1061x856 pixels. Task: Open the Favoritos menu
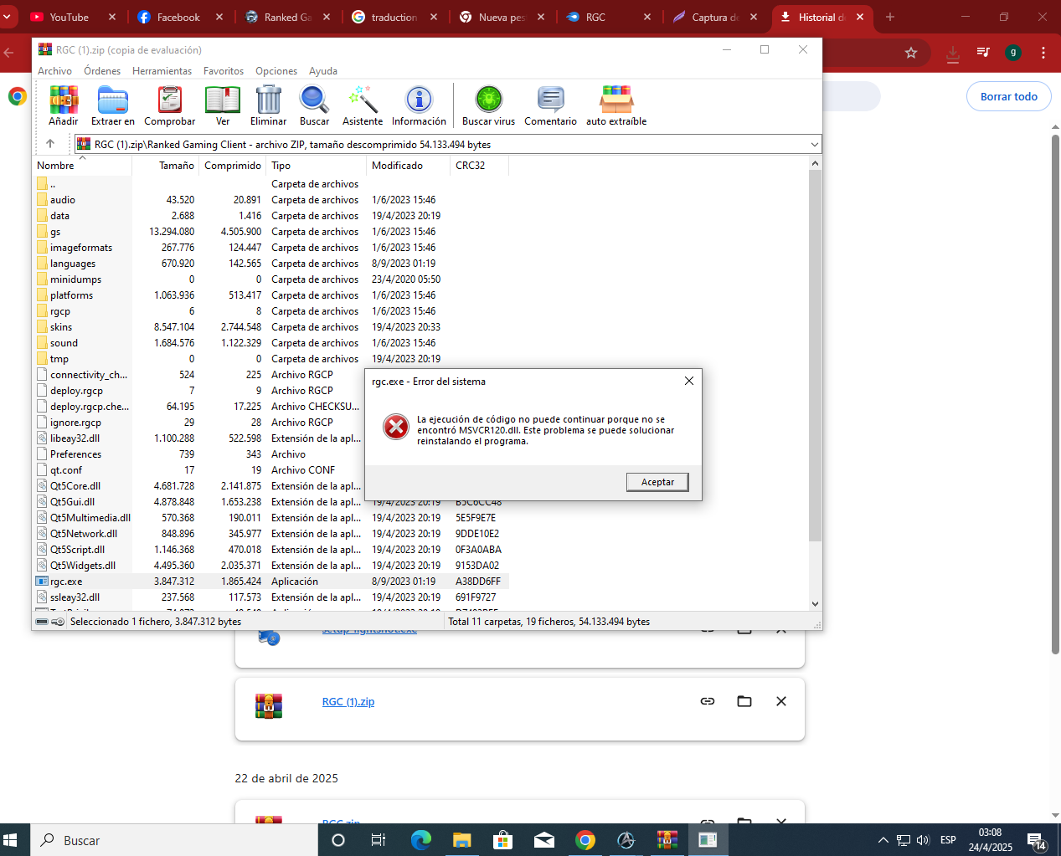[224, 71]
